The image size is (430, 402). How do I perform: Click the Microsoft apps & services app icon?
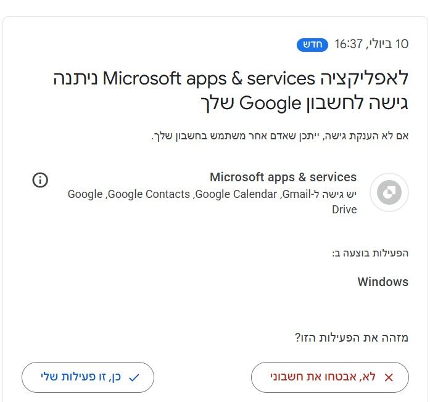tap(389, 192)
